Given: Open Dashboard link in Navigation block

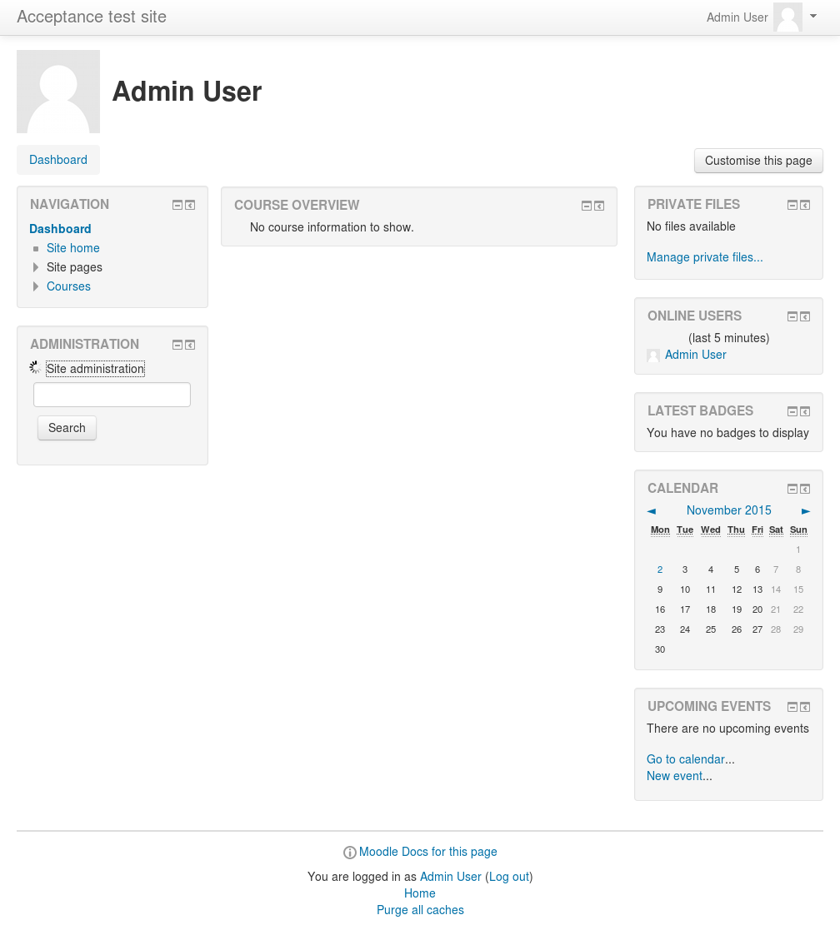Looking at the screenshot, I should 60,229.
